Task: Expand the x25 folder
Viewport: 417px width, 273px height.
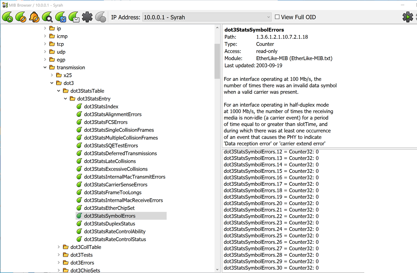Action: point(52,75)
